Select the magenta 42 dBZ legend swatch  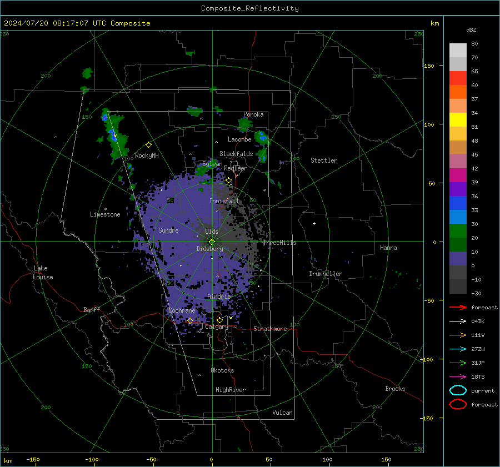pyautogui.click(x=458, y=175)
